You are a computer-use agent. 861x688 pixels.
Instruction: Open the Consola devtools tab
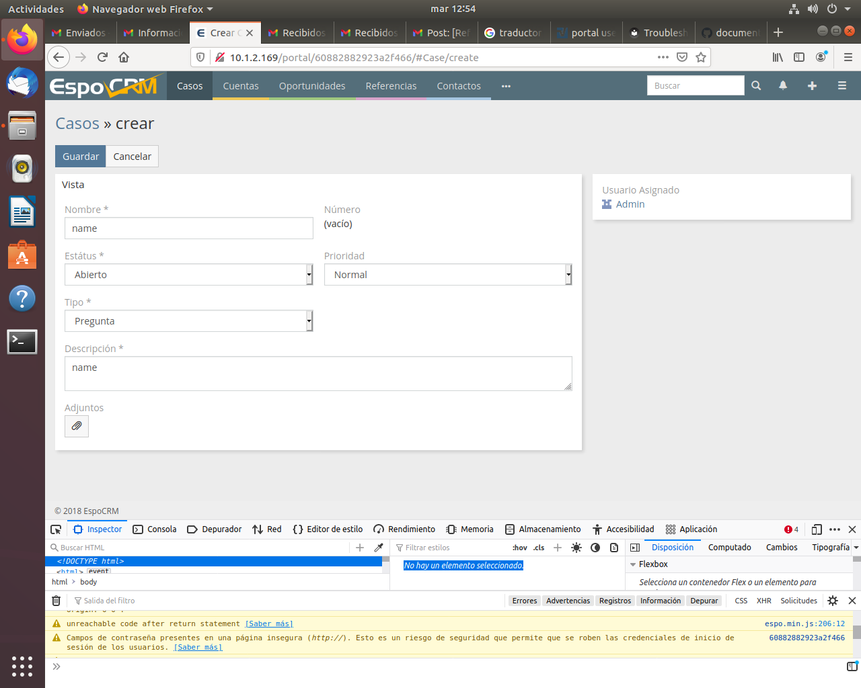155,529
